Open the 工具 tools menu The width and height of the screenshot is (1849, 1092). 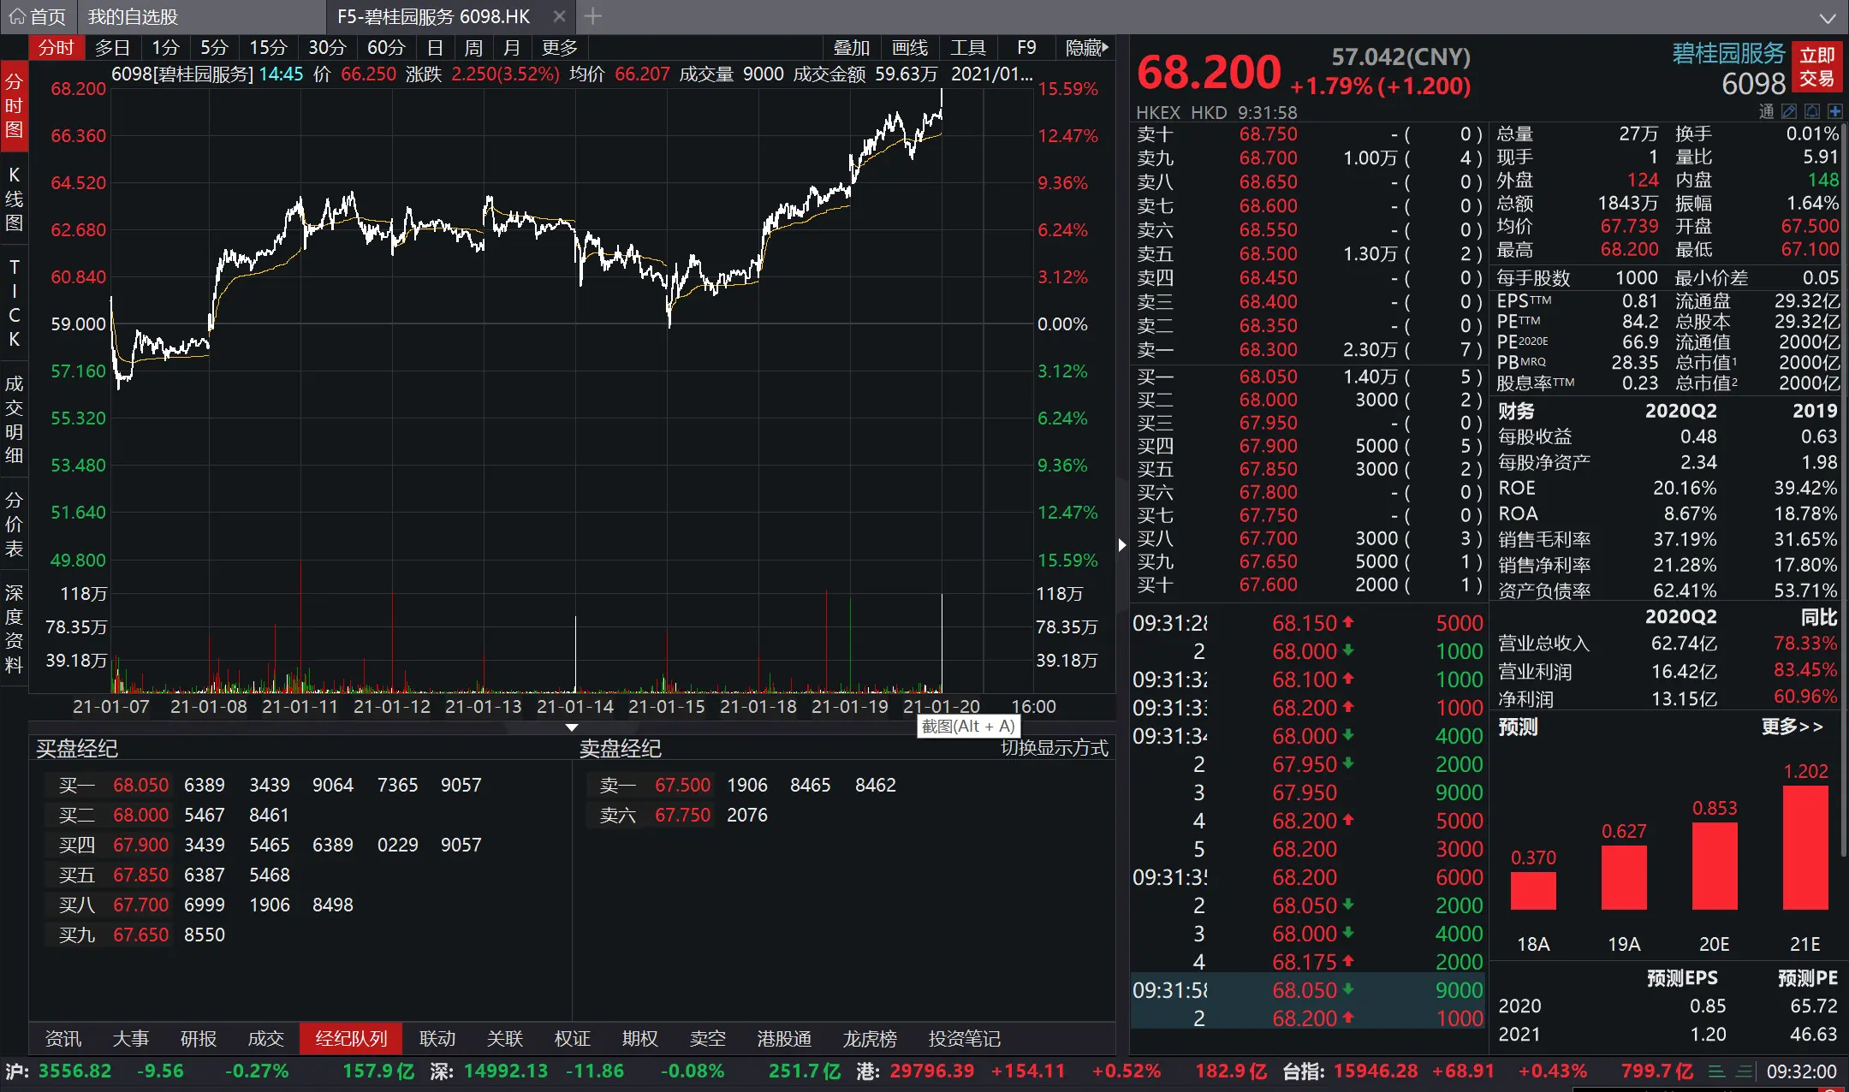point(967,48)
